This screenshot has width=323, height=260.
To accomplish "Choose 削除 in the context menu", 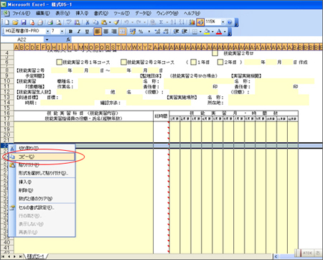I will click(42, 190).
